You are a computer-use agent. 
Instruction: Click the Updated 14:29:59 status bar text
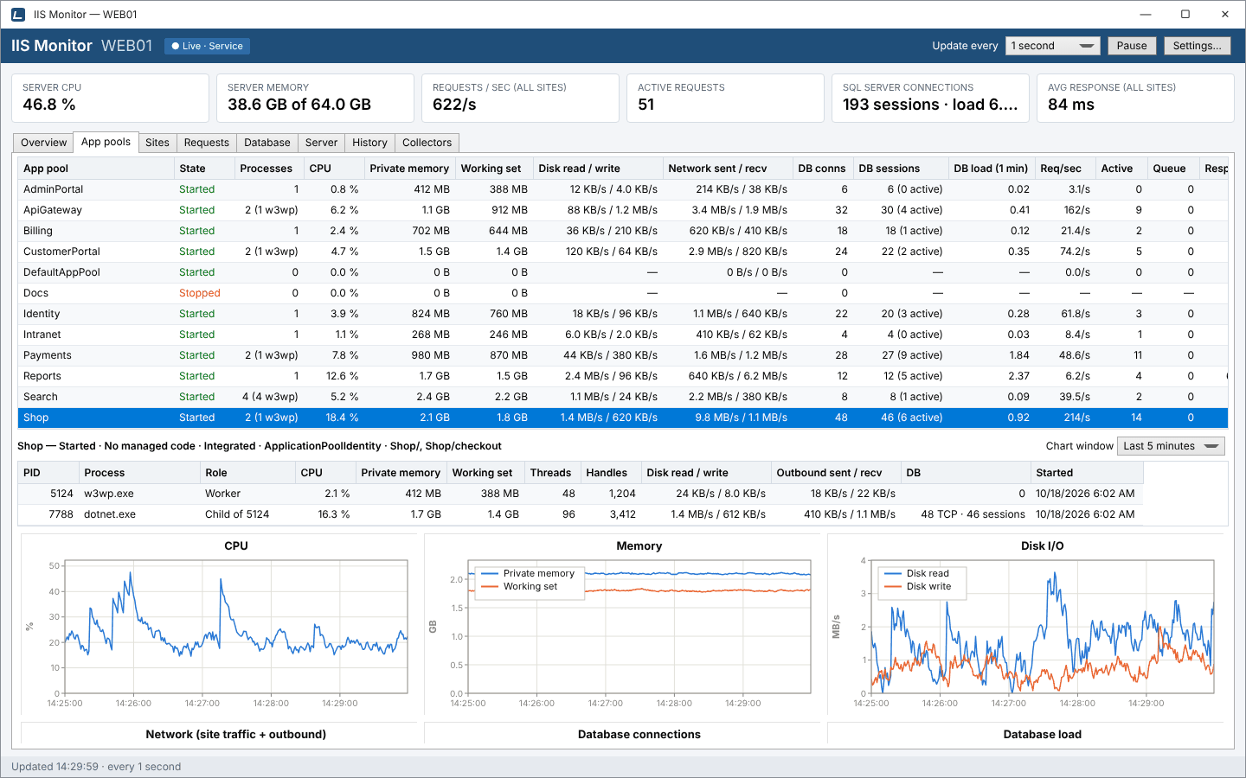coord(96,767)
